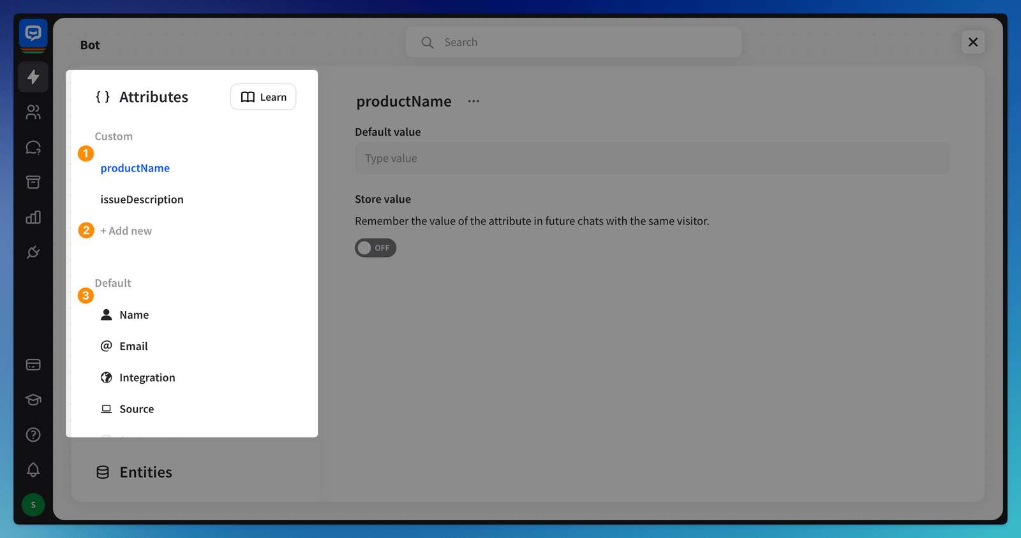Select the issueDescription attribute
Screen dimensions: 1021x538
[x=142, y=200]
